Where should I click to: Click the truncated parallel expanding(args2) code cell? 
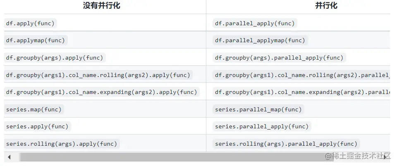(x=301, y=92)
